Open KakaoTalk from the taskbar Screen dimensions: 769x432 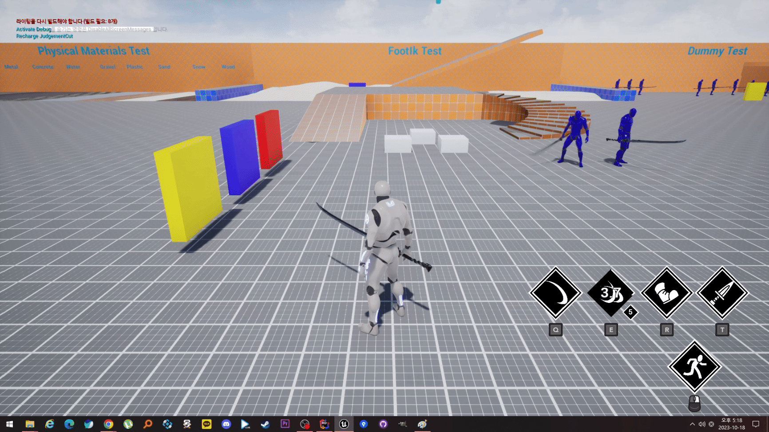[206, 424]
